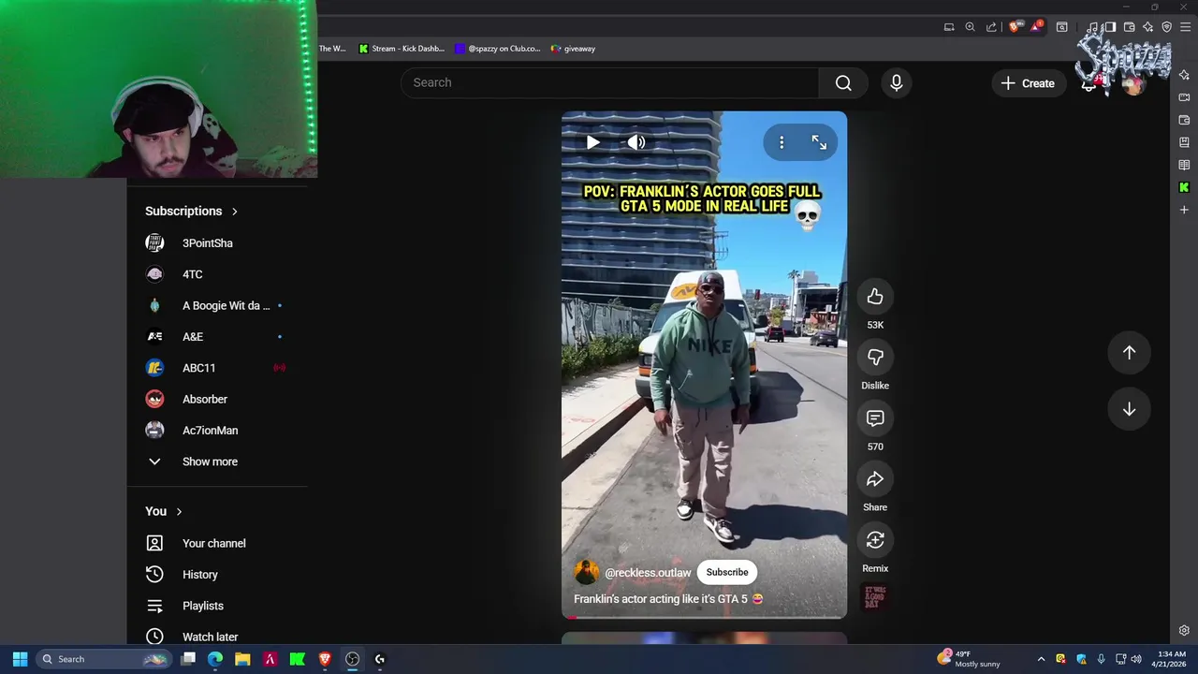Focus the YouTube search field

[x=610, y=83]
